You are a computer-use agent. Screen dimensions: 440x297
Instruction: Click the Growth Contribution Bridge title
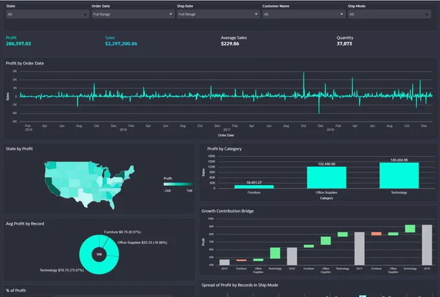coord(228,210)
